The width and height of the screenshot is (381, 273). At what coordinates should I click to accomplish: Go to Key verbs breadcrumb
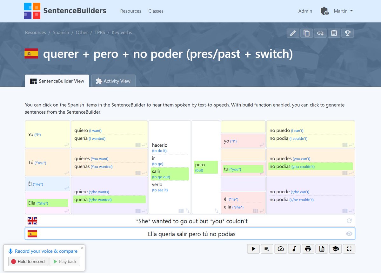click(x=122, y=32)
